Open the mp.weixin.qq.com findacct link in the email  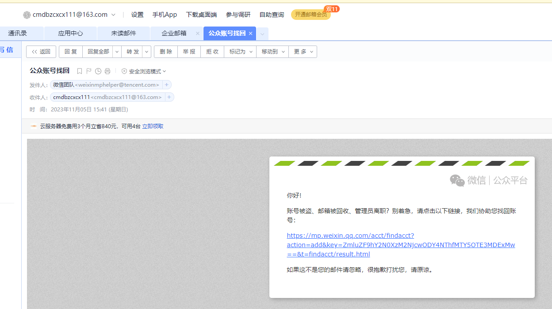(401, 245)
